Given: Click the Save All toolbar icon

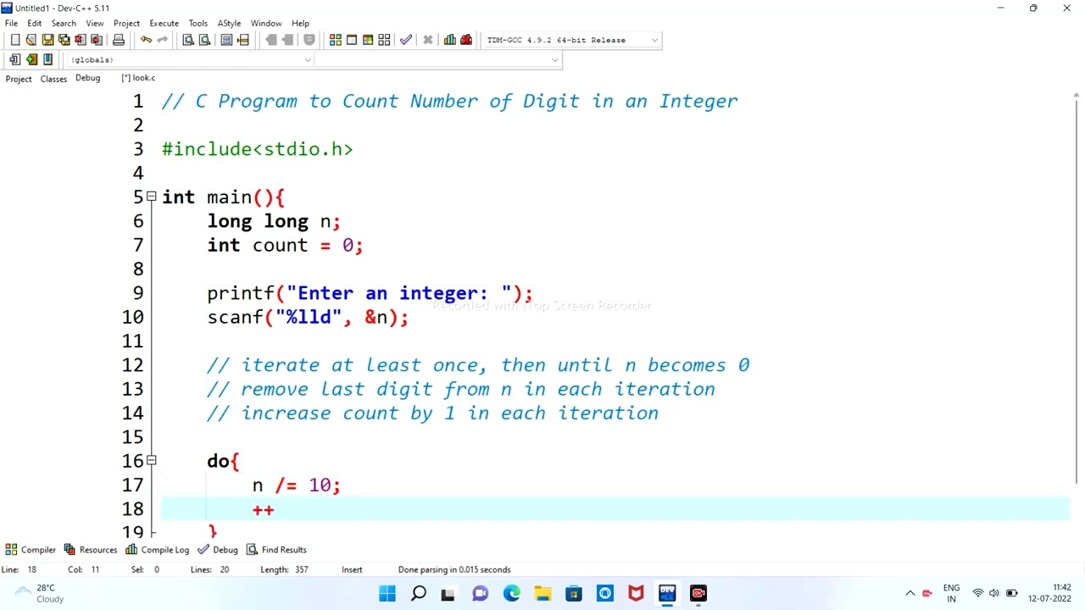Looking at the screenshot, I should 64,40.
